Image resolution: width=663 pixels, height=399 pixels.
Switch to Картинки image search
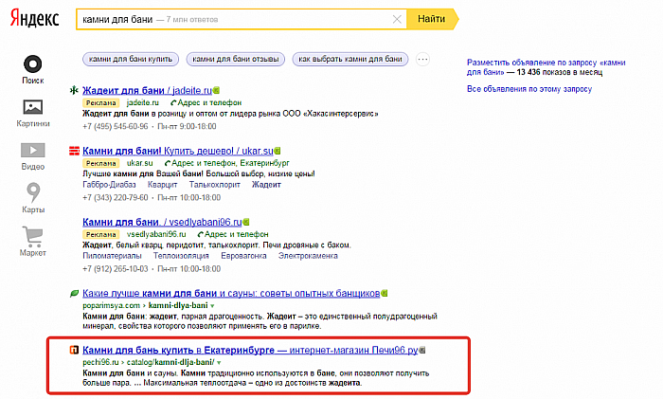tap(33, 114)
